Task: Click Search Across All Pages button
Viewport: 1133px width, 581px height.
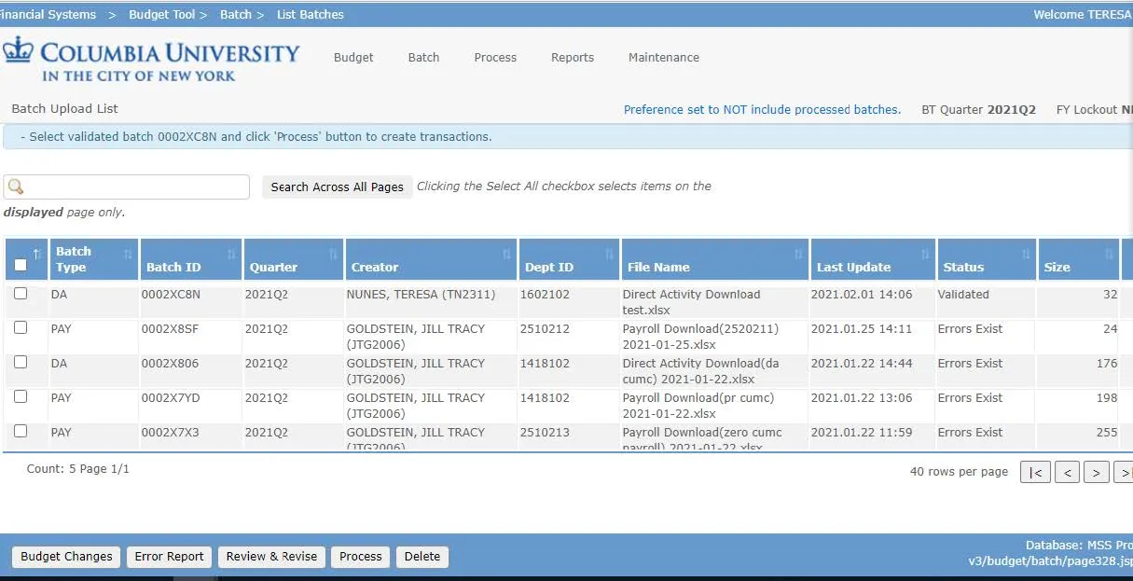Action: (x=338, y=187)
